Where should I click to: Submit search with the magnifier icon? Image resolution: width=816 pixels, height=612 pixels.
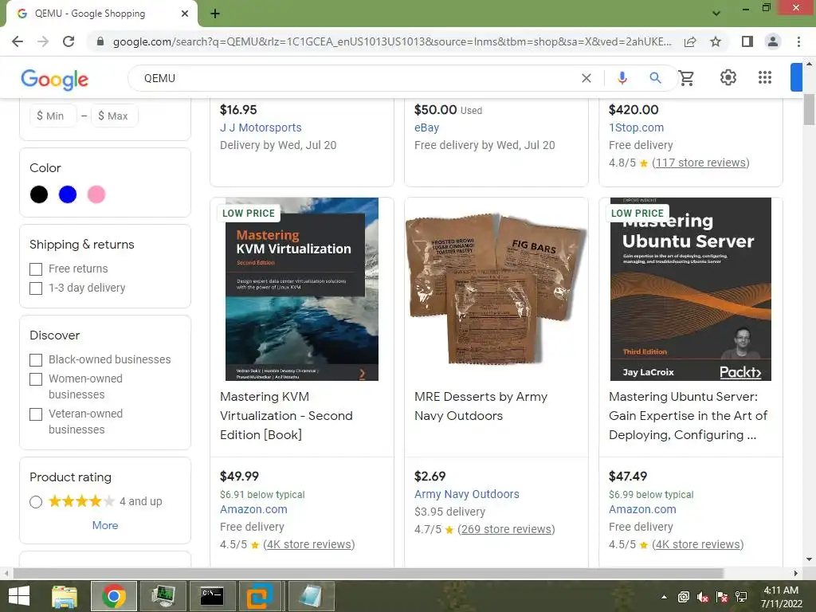(655, 78)
